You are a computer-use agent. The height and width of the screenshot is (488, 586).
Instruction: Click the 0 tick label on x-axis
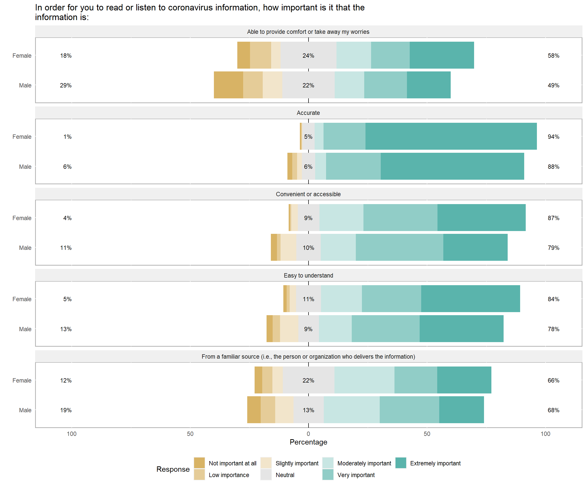[308, 434]
